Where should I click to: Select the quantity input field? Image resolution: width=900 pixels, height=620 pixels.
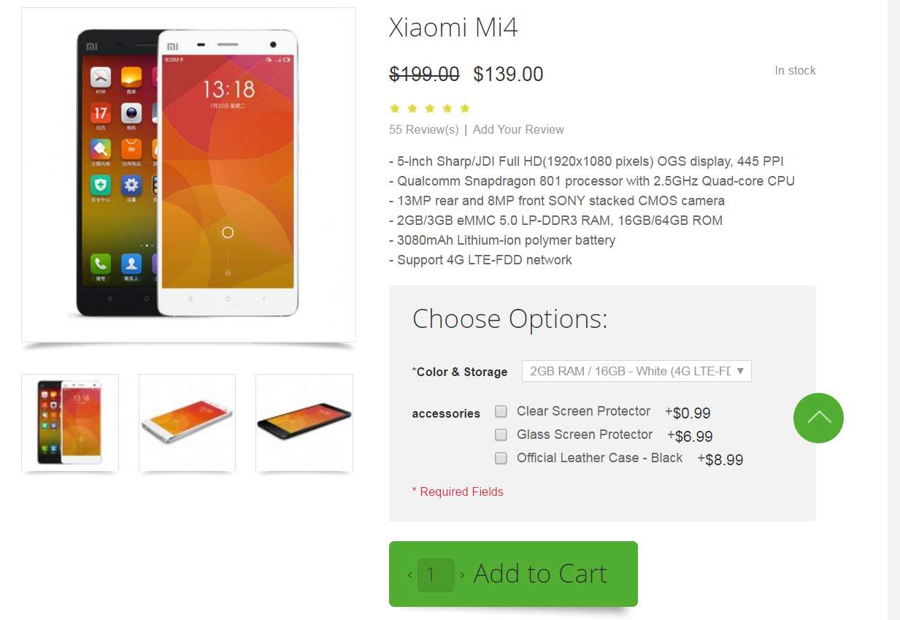pyautogui.click(x=436, y=575)
